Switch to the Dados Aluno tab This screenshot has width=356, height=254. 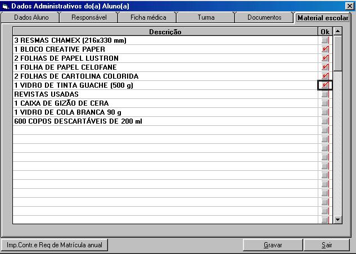tap(31, 17)
